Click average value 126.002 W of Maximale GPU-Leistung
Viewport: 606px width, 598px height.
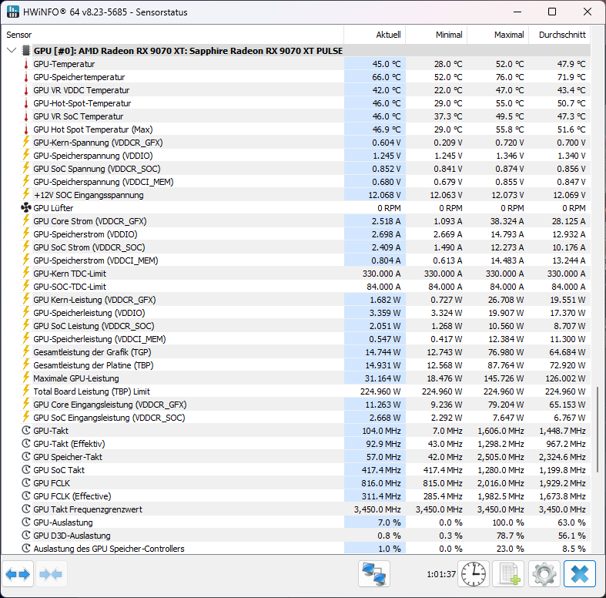tap(565, 378)
